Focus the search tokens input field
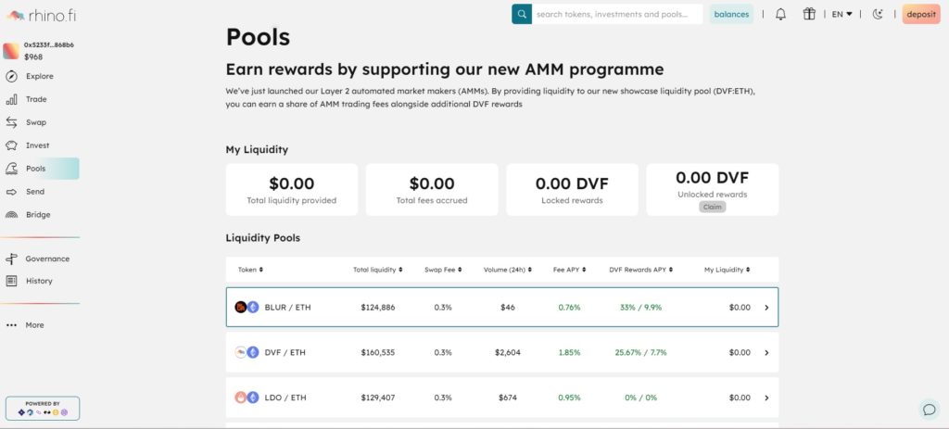The height and width of the screenshot is (429, 949). tap(616, 14)
